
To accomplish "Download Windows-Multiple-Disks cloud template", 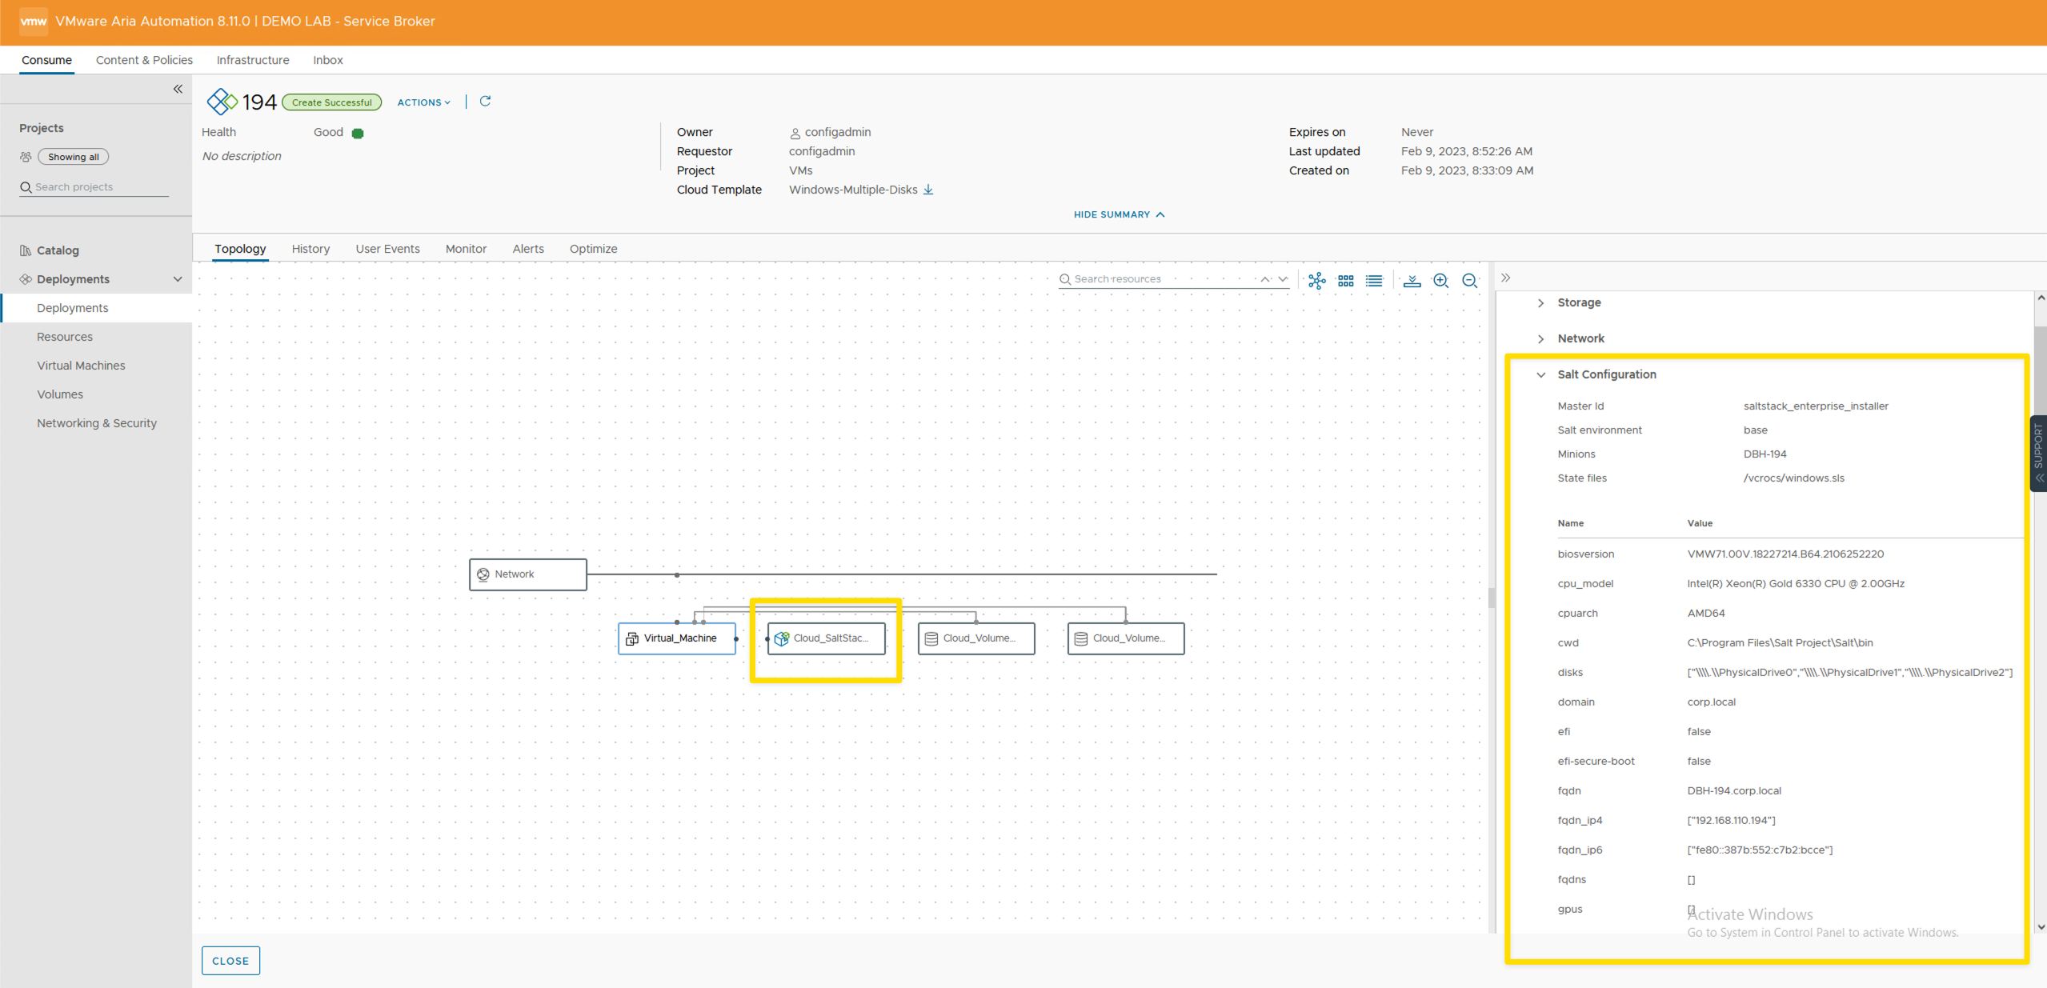I will point(928,190).
